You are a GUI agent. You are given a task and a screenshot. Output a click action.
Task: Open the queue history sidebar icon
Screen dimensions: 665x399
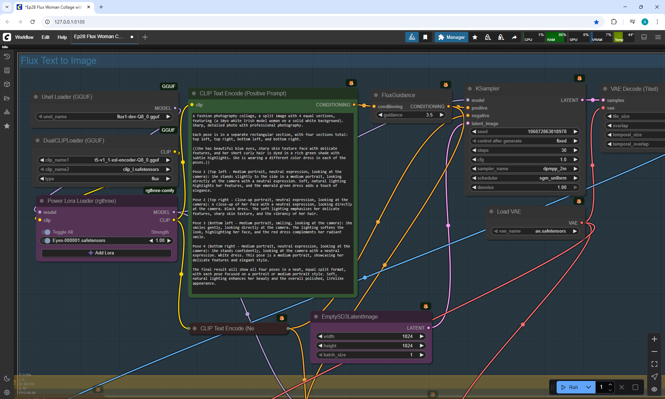pyautogui.click(x=7, y=57)
